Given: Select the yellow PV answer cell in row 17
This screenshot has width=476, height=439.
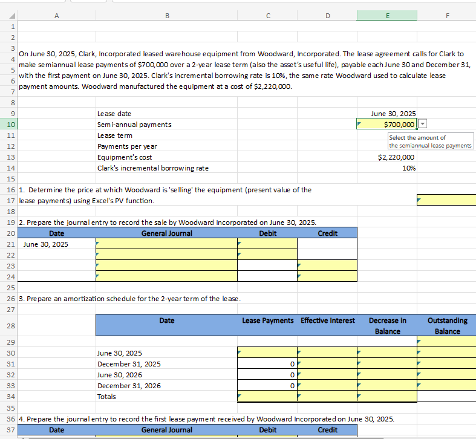Looking at the screenshot, I should tap(446, 200).
